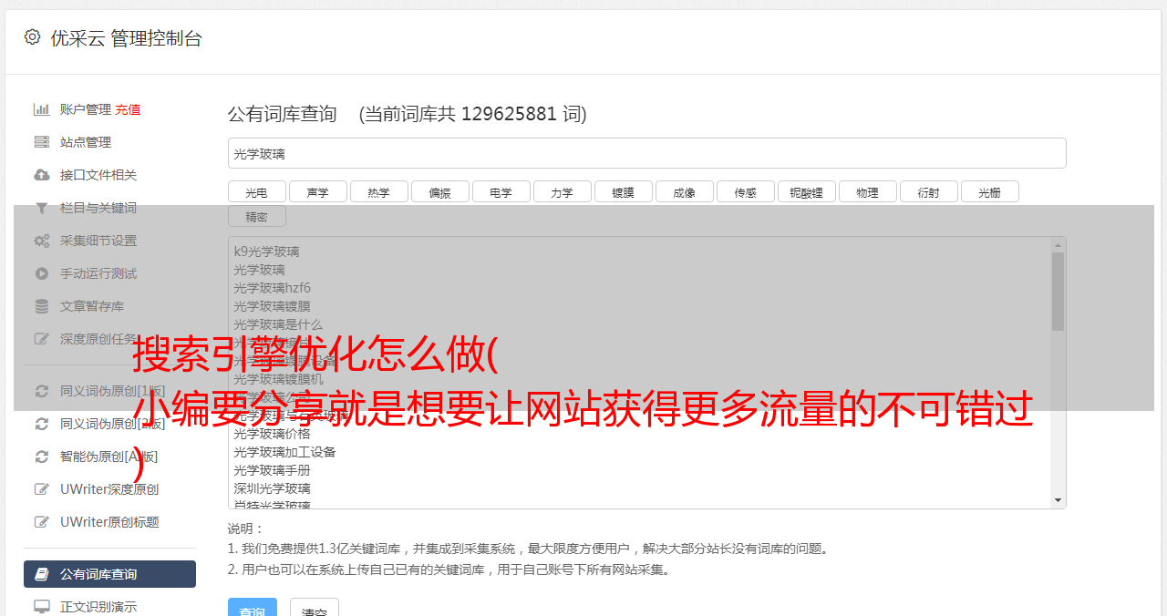The image size is (1167, 616).
Task: Choose the 光栅 keyword tag
Action: [990, 191]
